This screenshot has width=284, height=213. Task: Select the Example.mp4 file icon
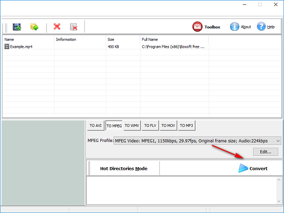coord(7,46)
